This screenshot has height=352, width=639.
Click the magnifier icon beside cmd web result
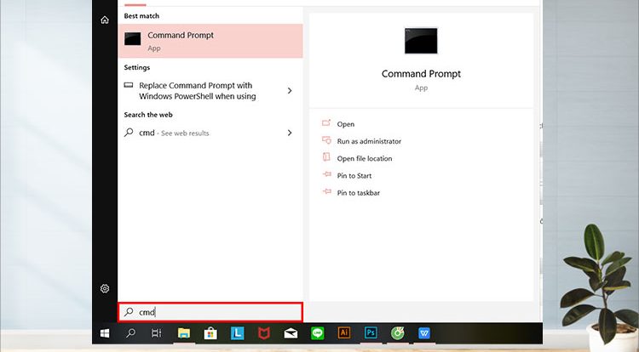[x=129, y=132]
